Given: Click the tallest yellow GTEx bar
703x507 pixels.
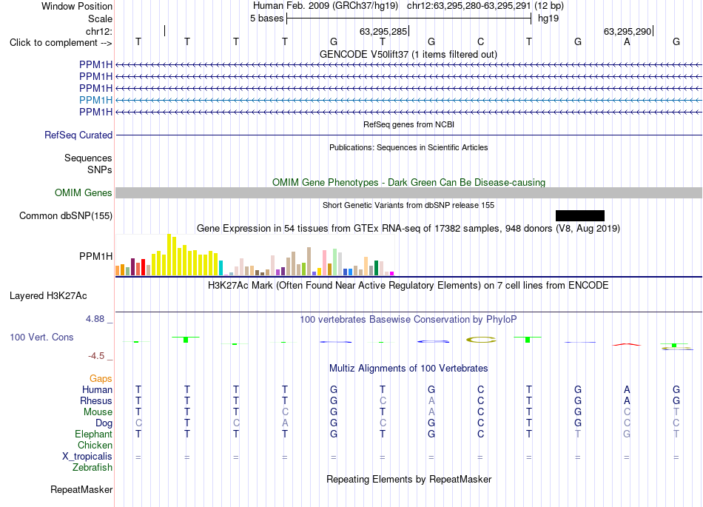Looking at the screenshot, I should click(x=169, y=255).
